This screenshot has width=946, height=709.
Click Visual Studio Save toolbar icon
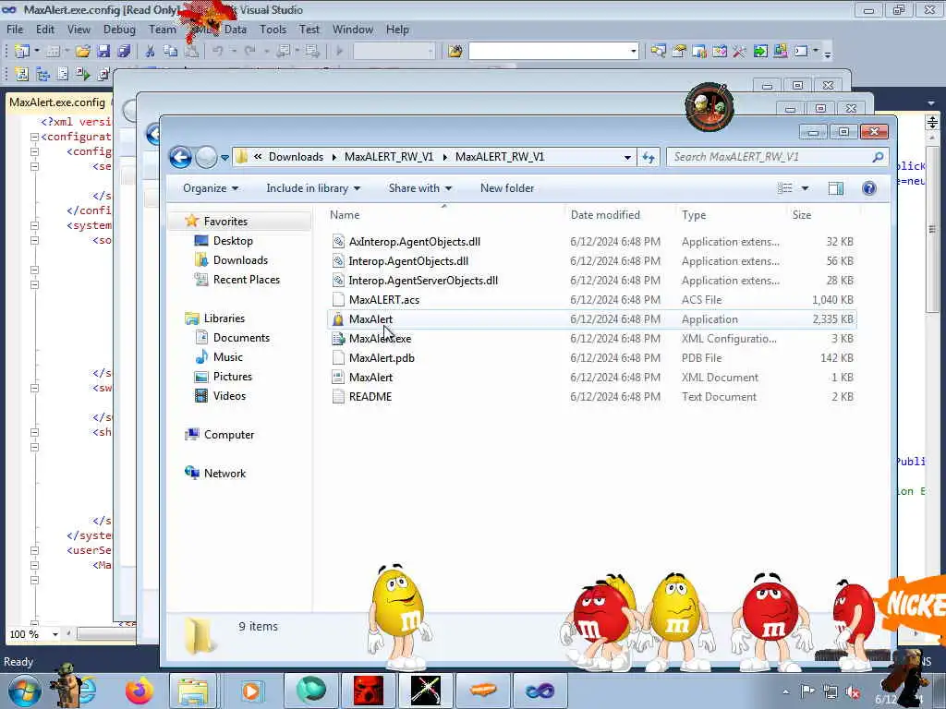pyautogui.click(x=103, y=52)
